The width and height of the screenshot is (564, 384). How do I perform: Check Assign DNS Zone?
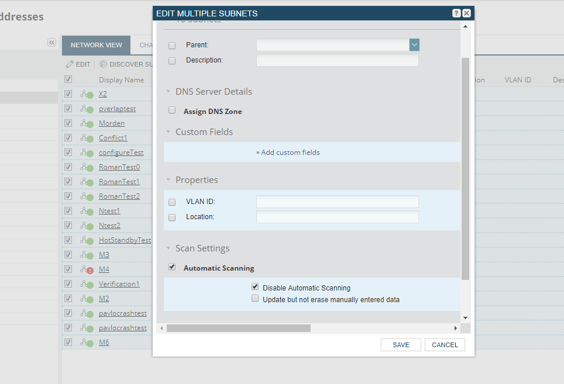click(x=172, y=110)
